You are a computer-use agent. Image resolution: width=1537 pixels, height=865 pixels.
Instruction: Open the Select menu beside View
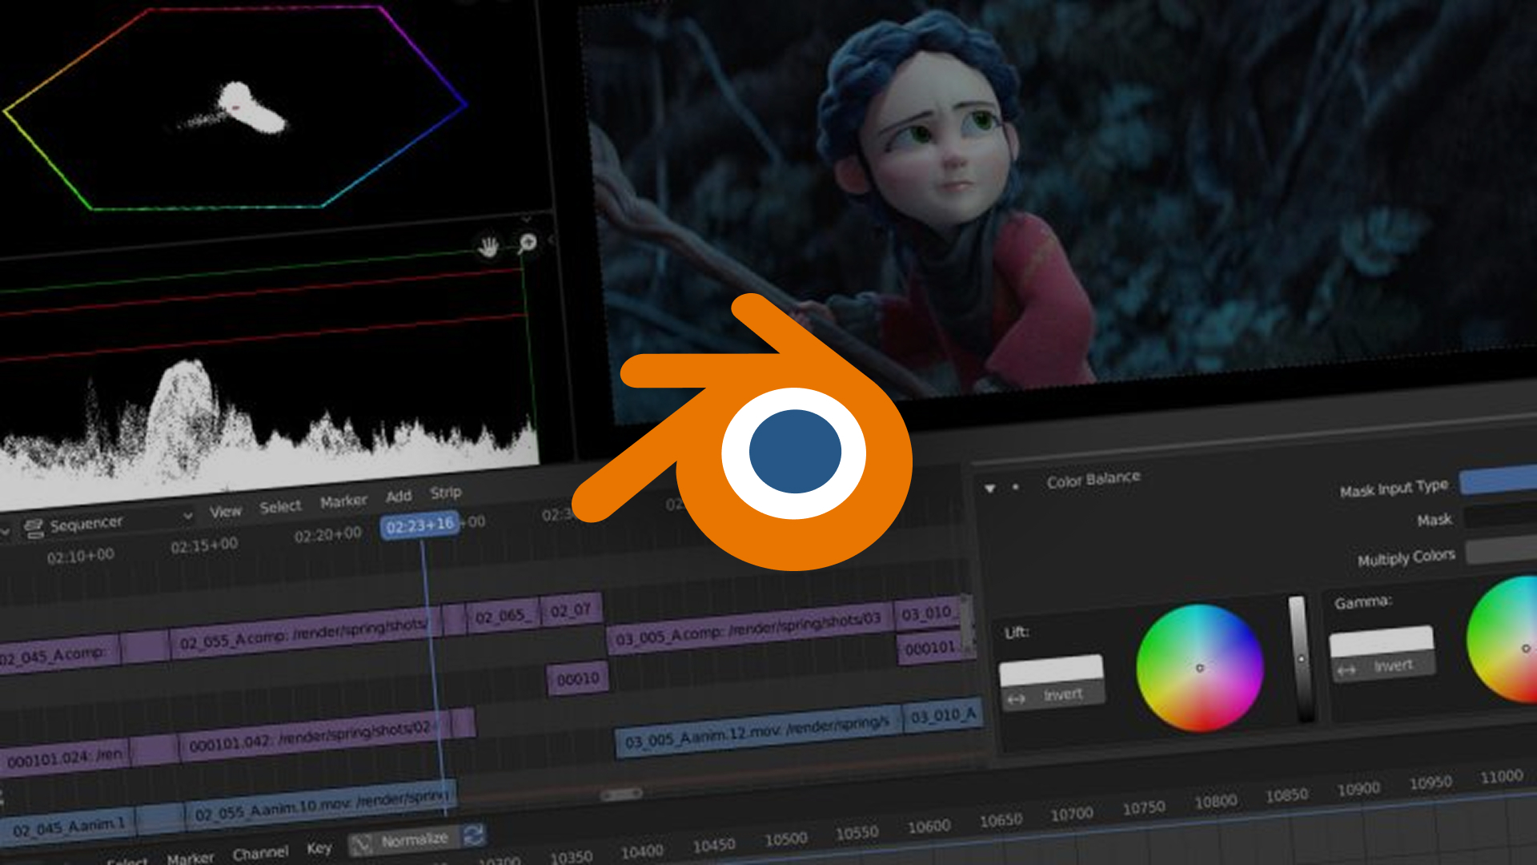point(280,507)
